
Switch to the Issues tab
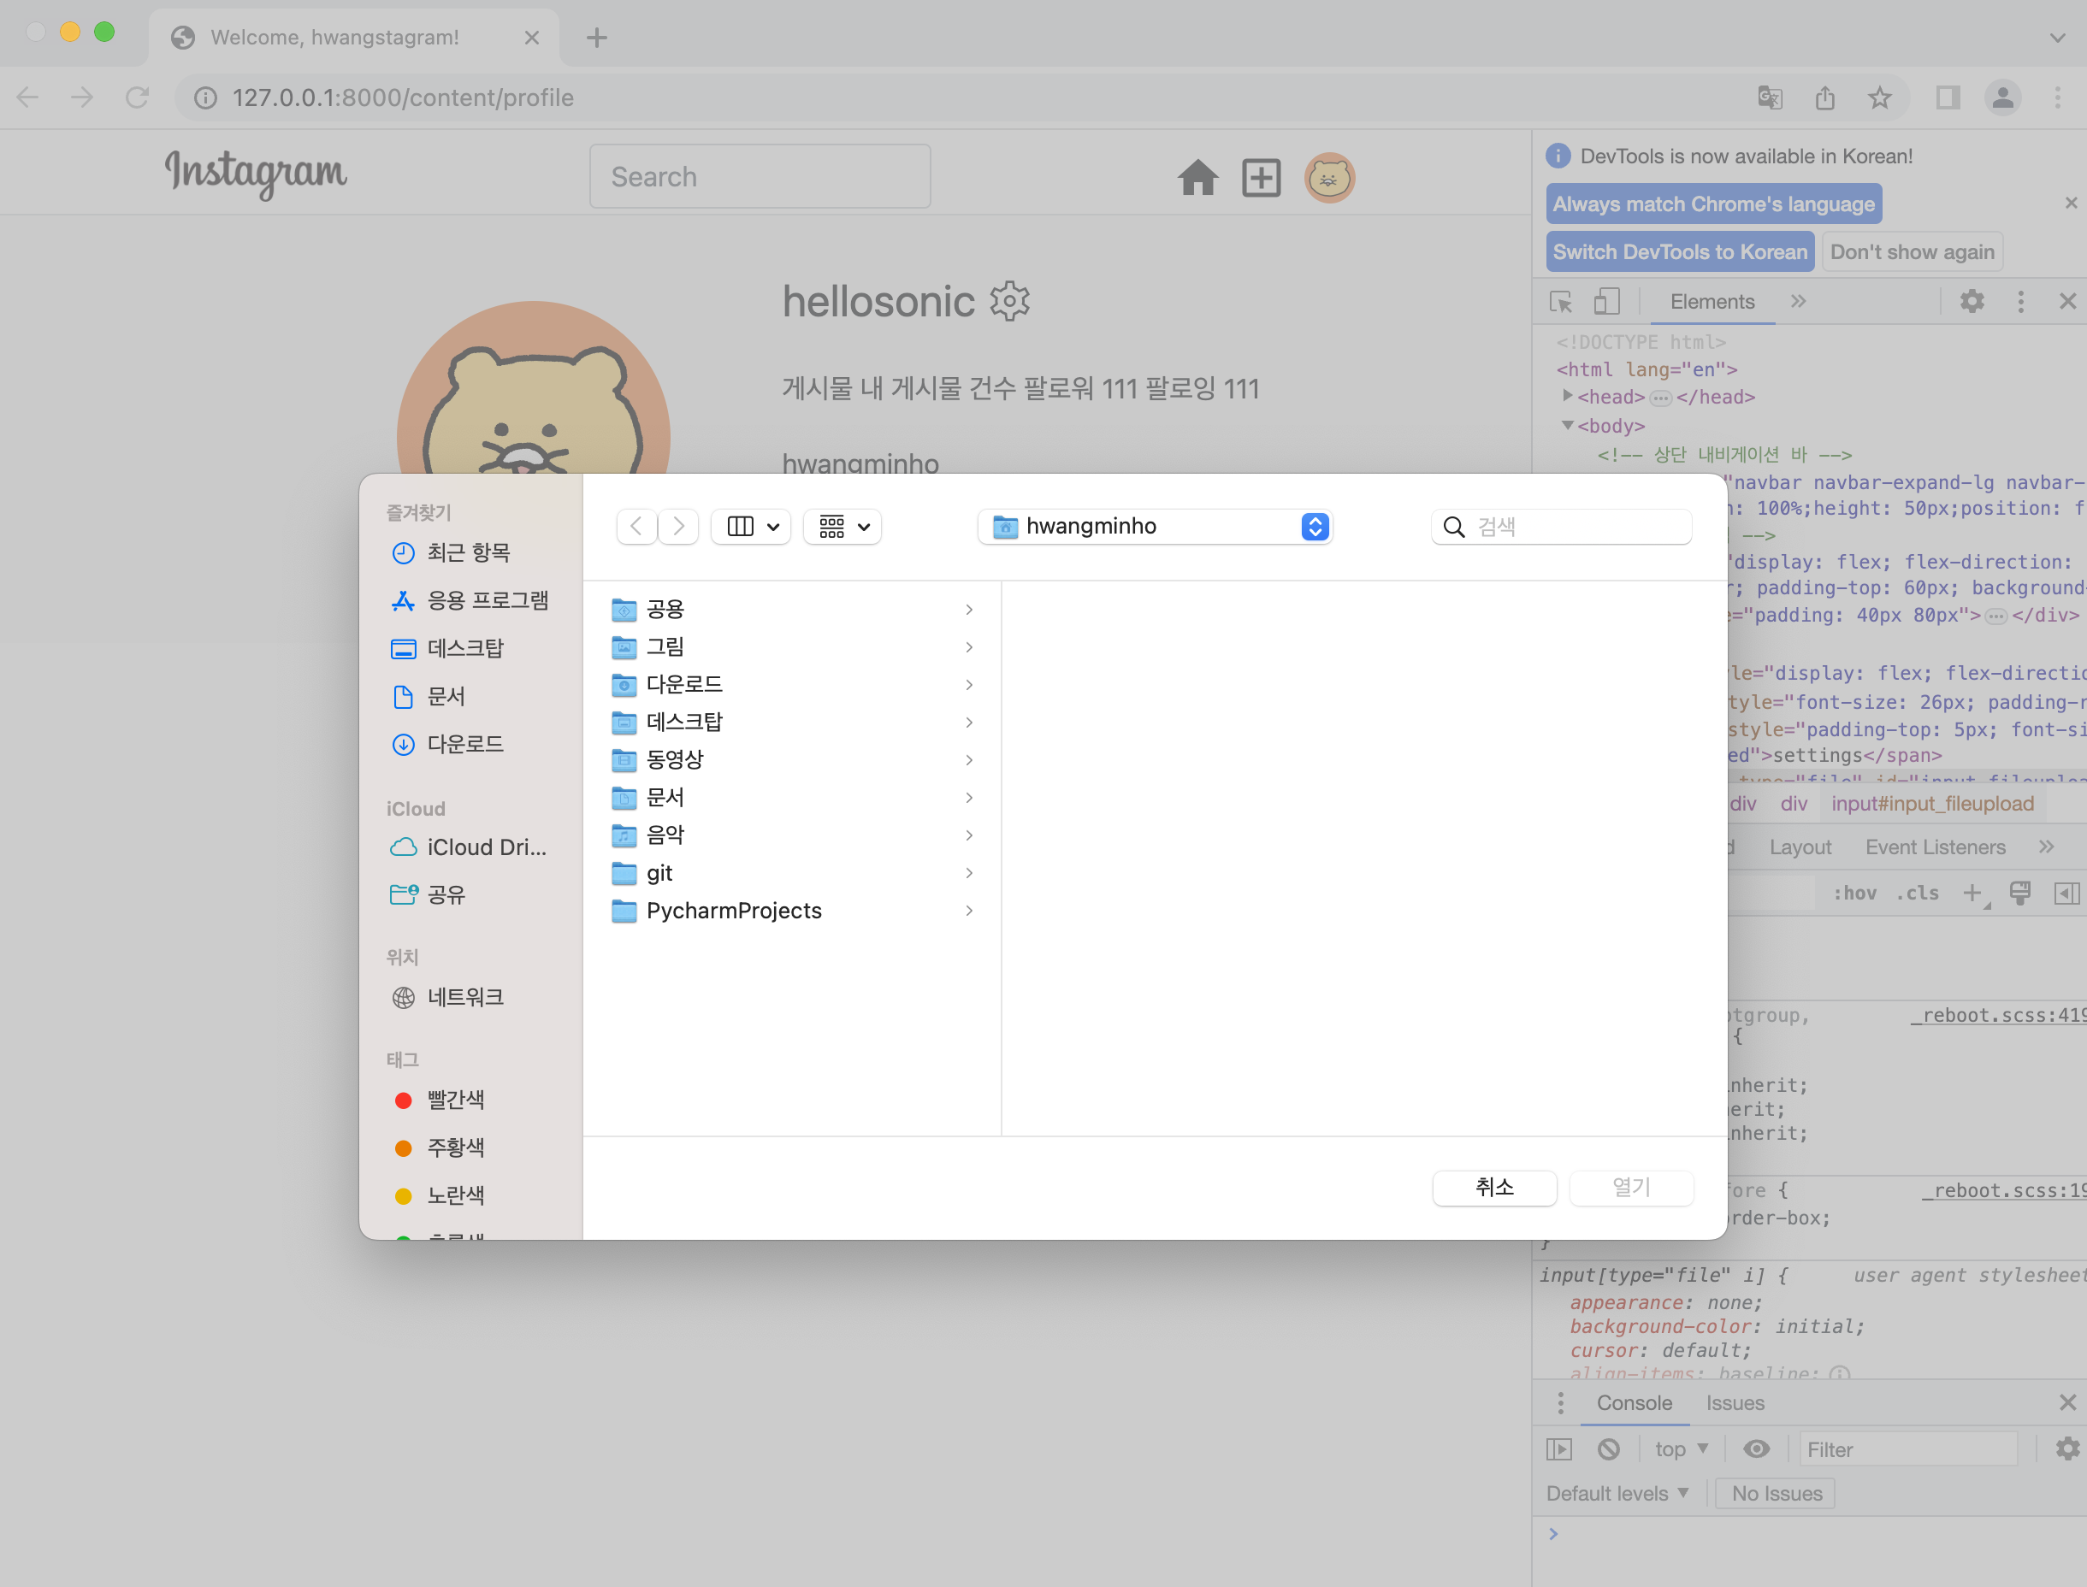[1734, 1403]
